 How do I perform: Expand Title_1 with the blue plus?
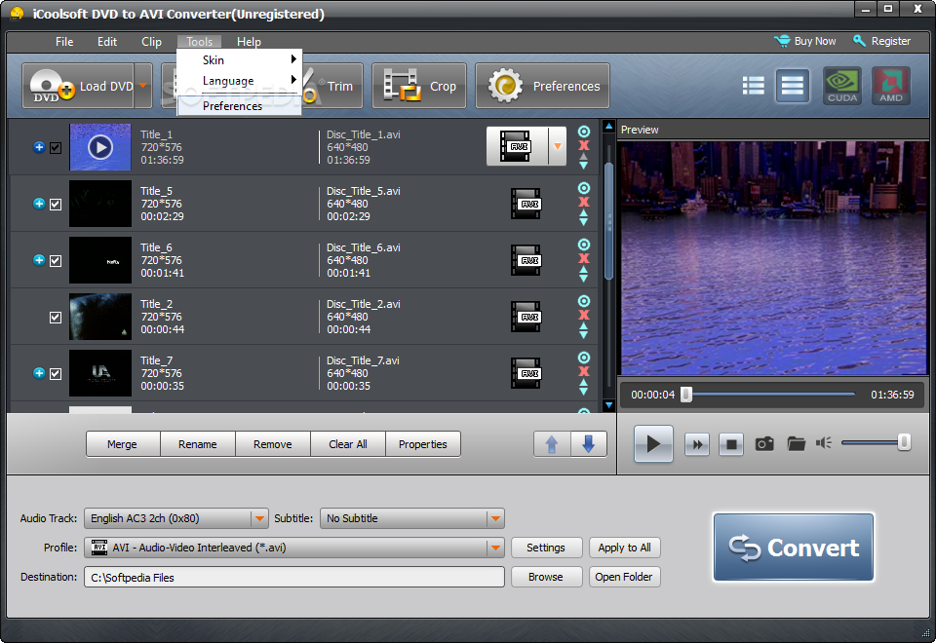click(x=39, y=147)
